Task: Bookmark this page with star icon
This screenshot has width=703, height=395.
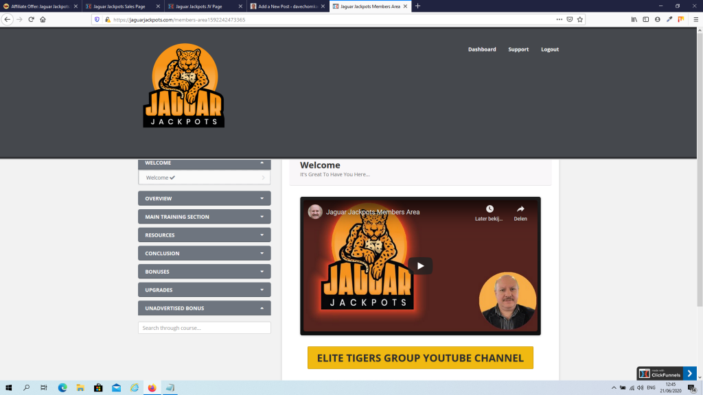Action: [x=579, y=20]
